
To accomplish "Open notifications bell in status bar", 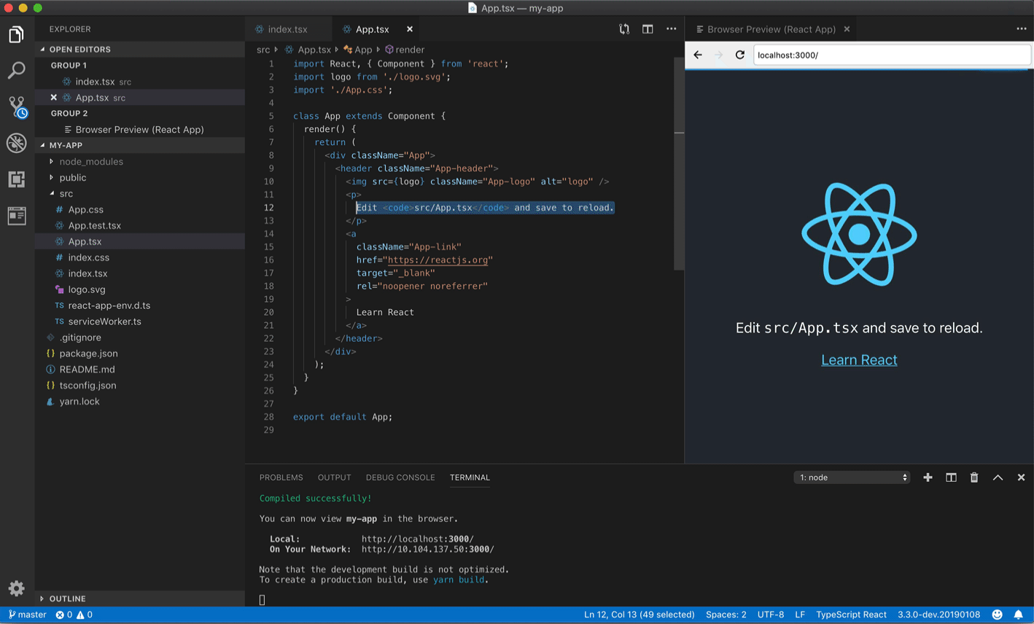I will click(x=1019, y=615).
